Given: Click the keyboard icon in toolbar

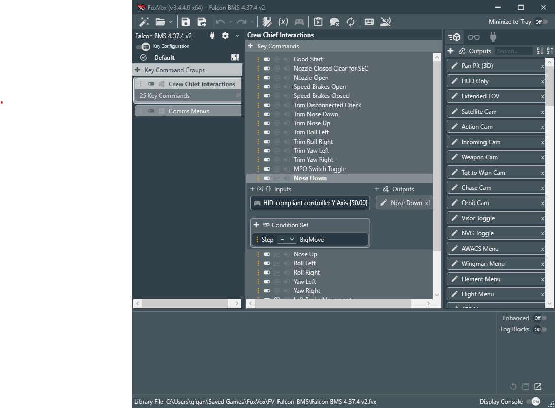Looking at the screenshot, I should point(369,22).
